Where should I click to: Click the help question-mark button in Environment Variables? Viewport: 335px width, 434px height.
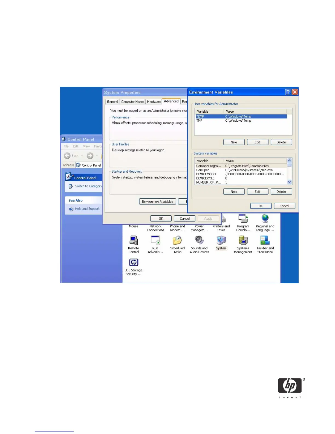pyautogui.click(x=288, y=92)
